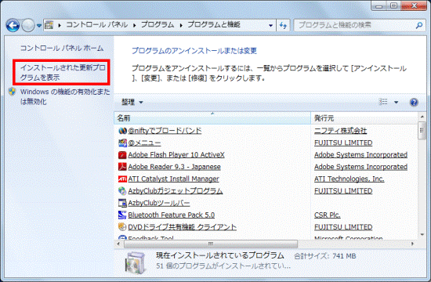This screenshot has height=282, width=431.
Task: Click FUJITSU LIMITED in DVDドライブ共有機能 row
Action: [x=343, y=227]
